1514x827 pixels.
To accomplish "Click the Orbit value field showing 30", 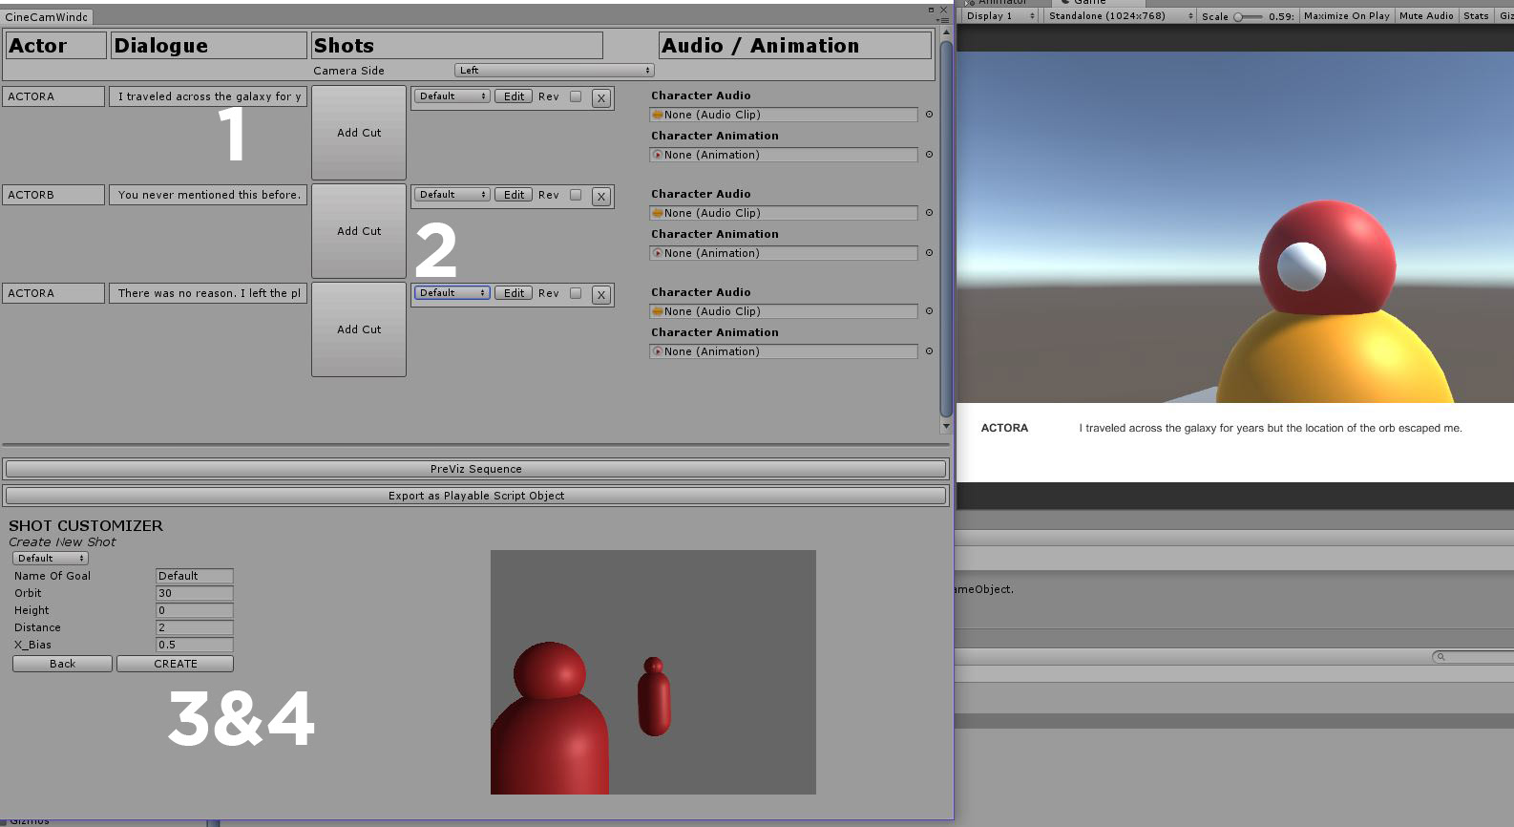I will point(195,593).
